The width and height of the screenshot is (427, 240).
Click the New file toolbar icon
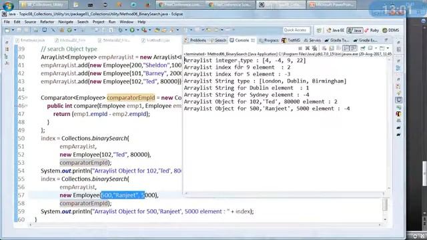tap(7, 30)
